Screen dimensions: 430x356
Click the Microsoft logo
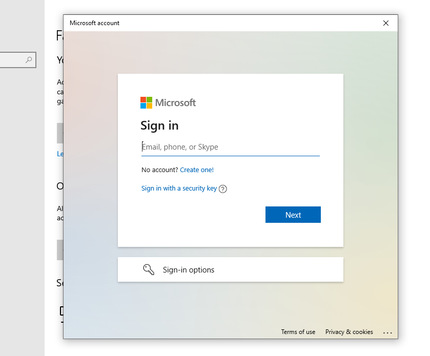click(168, 103)
